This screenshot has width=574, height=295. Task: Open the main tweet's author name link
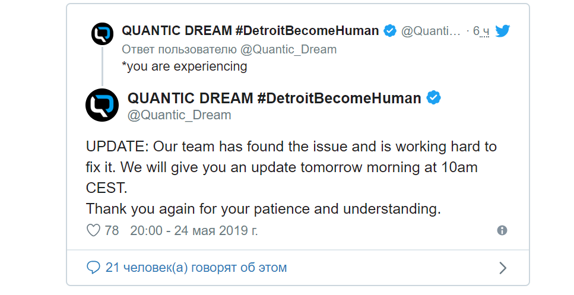pyautogui.click(x=274, y=98)
